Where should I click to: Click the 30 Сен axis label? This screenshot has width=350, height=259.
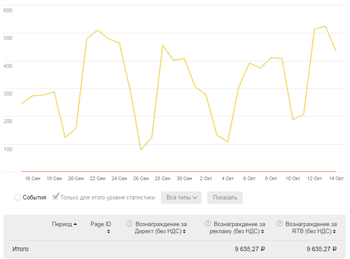point(184,178)
